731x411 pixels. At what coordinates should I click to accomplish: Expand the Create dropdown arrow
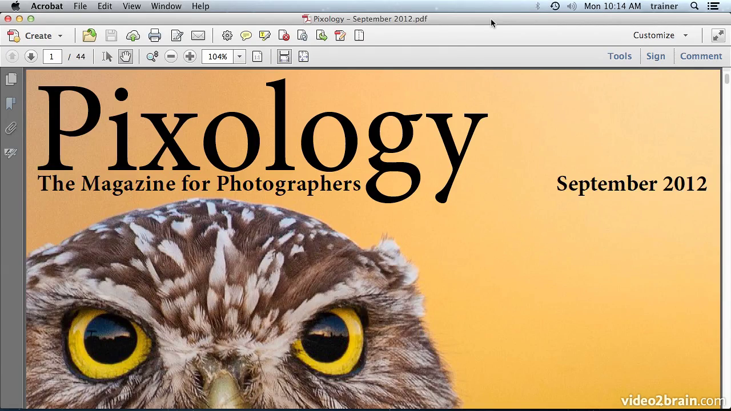(60, 35)
